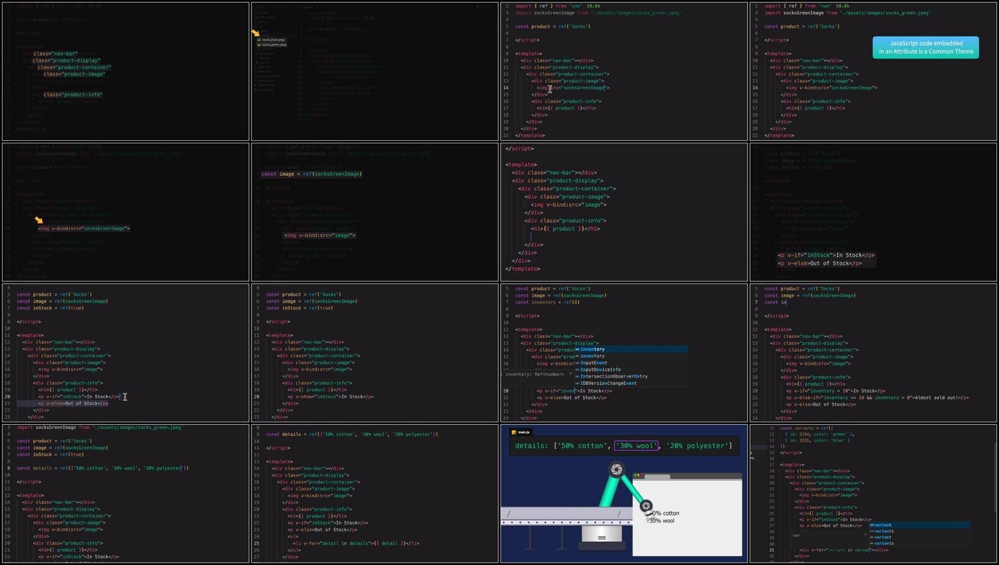The image size is (999, 565).
Task: Select the InputEvent autocomplete suggestion
Action: (x=593, y=363)
